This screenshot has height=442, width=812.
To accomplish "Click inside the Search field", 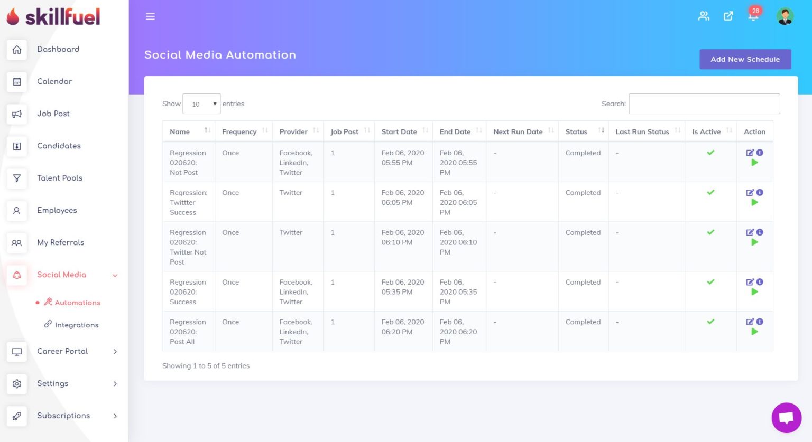I will [704, 104].
